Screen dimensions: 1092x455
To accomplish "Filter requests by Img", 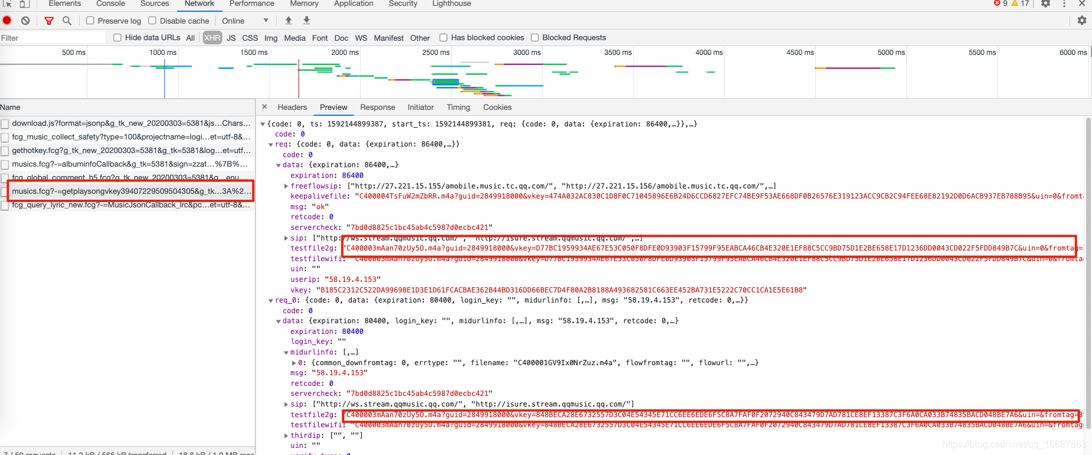I will coord(271,38).
